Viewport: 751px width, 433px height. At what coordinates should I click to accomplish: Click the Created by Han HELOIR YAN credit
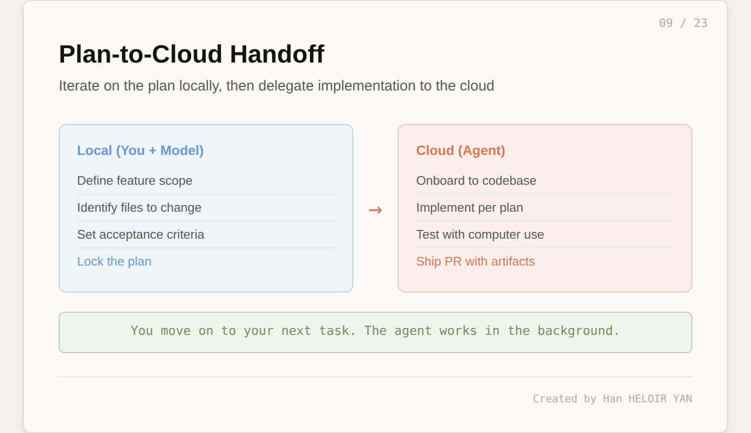(612, 399)
